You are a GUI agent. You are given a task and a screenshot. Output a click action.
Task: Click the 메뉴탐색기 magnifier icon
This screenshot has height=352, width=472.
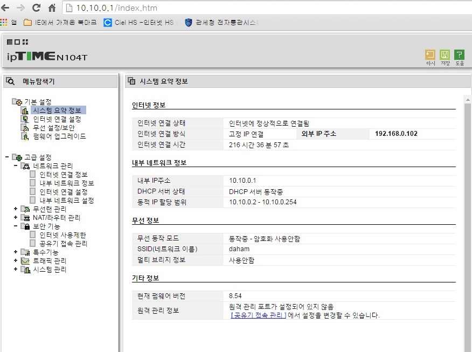point(10,81)
